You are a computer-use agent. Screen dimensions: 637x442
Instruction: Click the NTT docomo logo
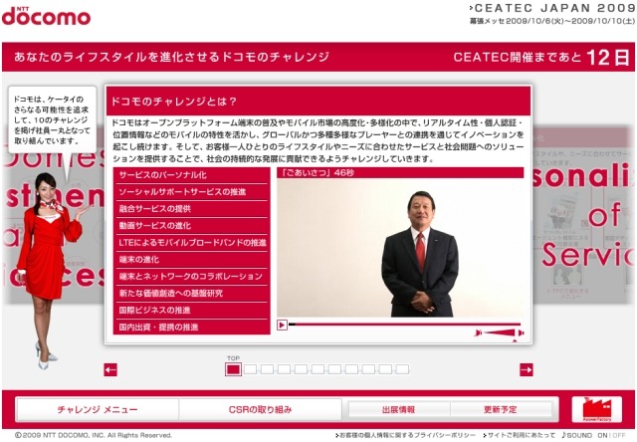pos(46,16)
